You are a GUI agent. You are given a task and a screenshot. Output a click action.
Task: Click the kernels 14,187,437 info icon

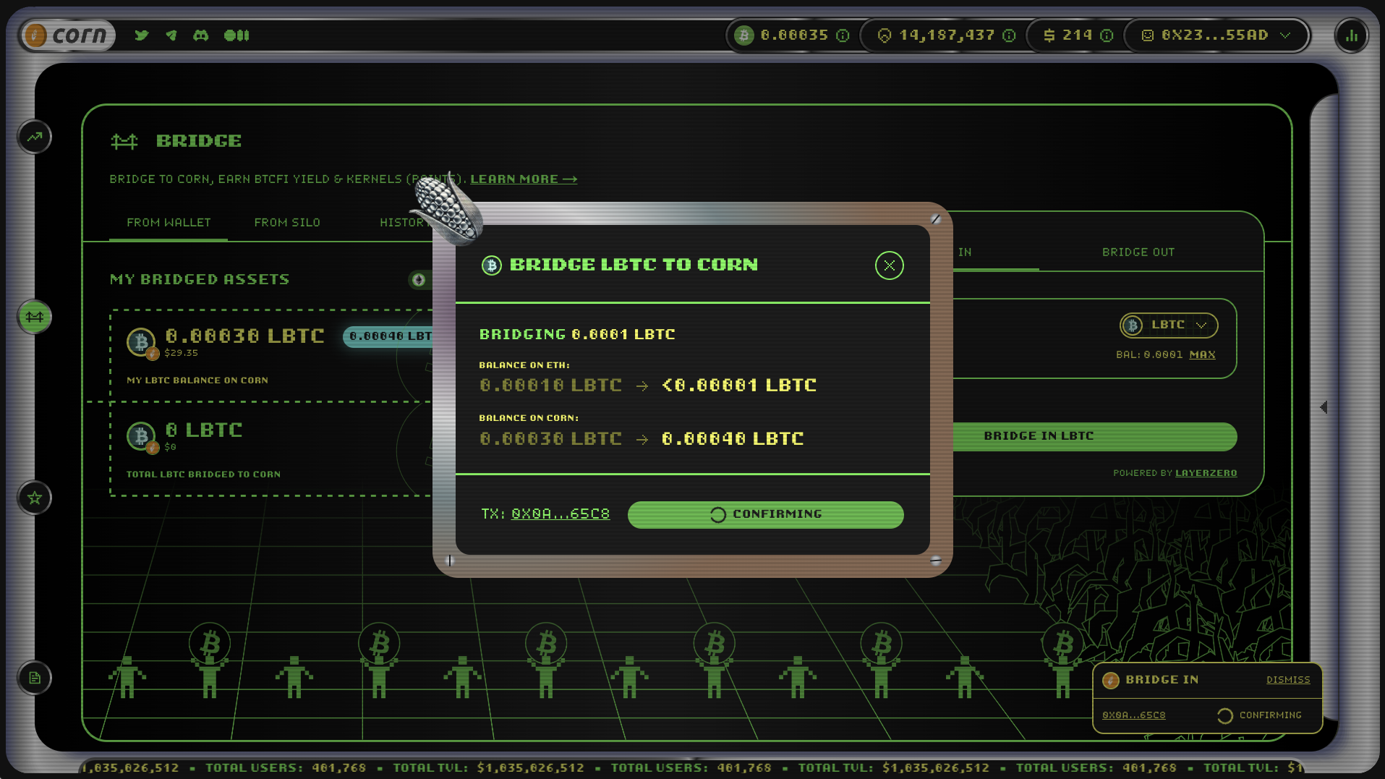coord(1010,35)
